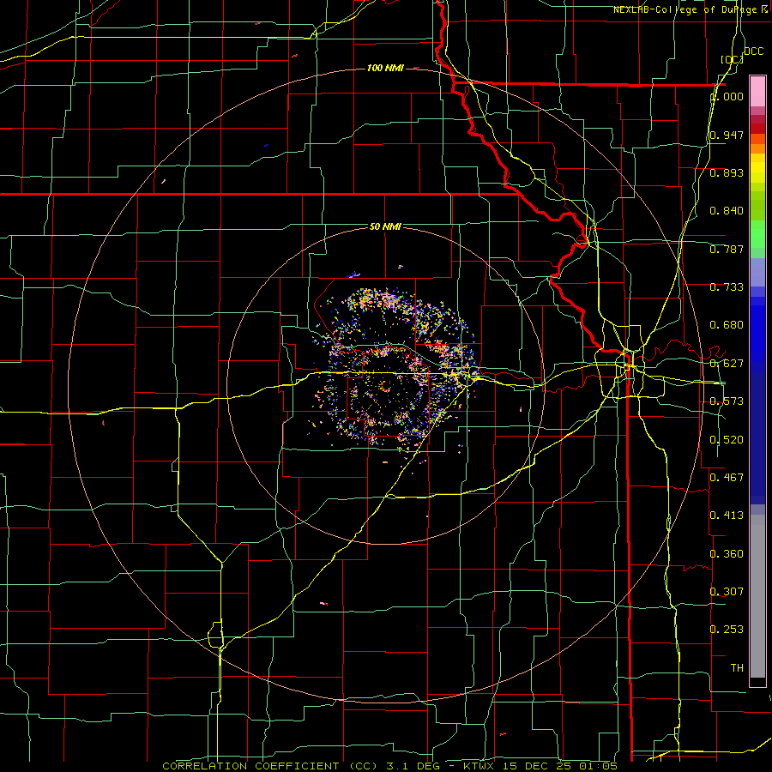Click the DCC product label
The height and width of the screenshot is (772, 772).
[x=754, y=51]
